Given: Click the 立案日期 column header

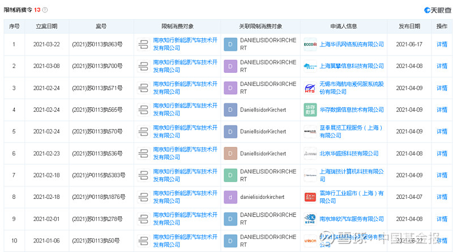Looking at the screenshot, I should pyautogui.click(x=46, y=26).
